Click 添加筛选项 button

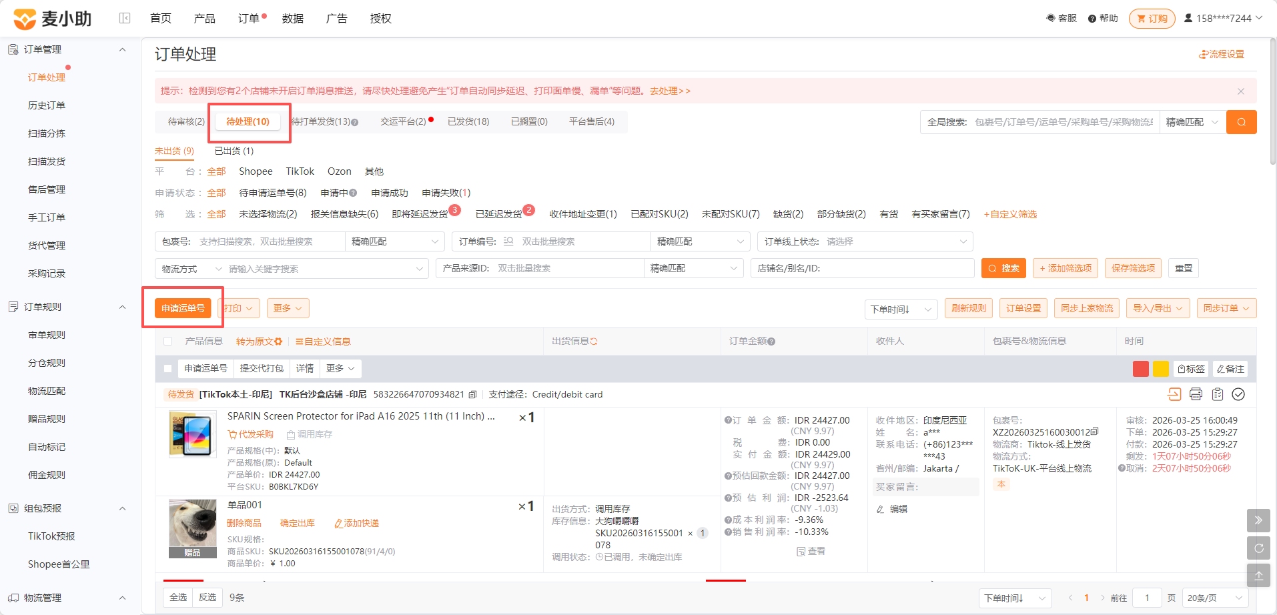1066,268
